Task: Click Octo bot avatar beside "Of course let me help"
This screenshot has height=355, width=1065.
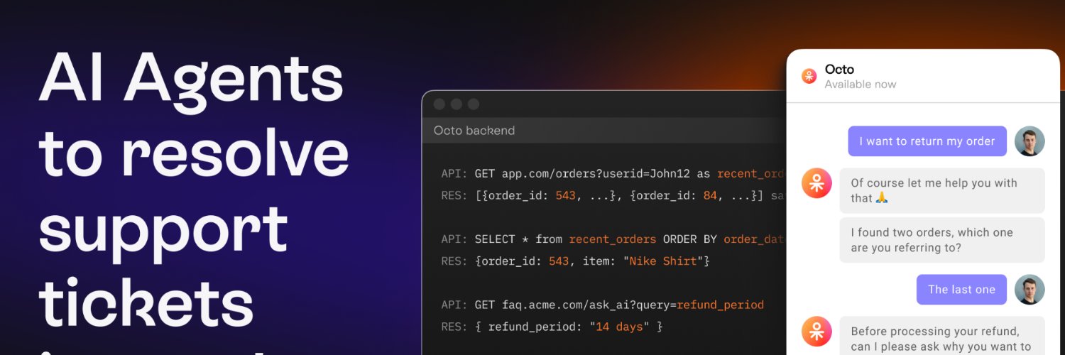Action: point(816,183)
